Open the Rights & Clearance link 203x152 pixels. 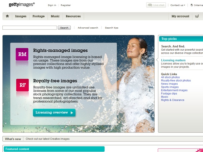pos(173,100)
